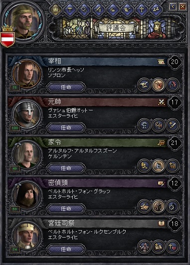Click the back arrow button
The image size is (190, 265).
(x=173, y=7)
